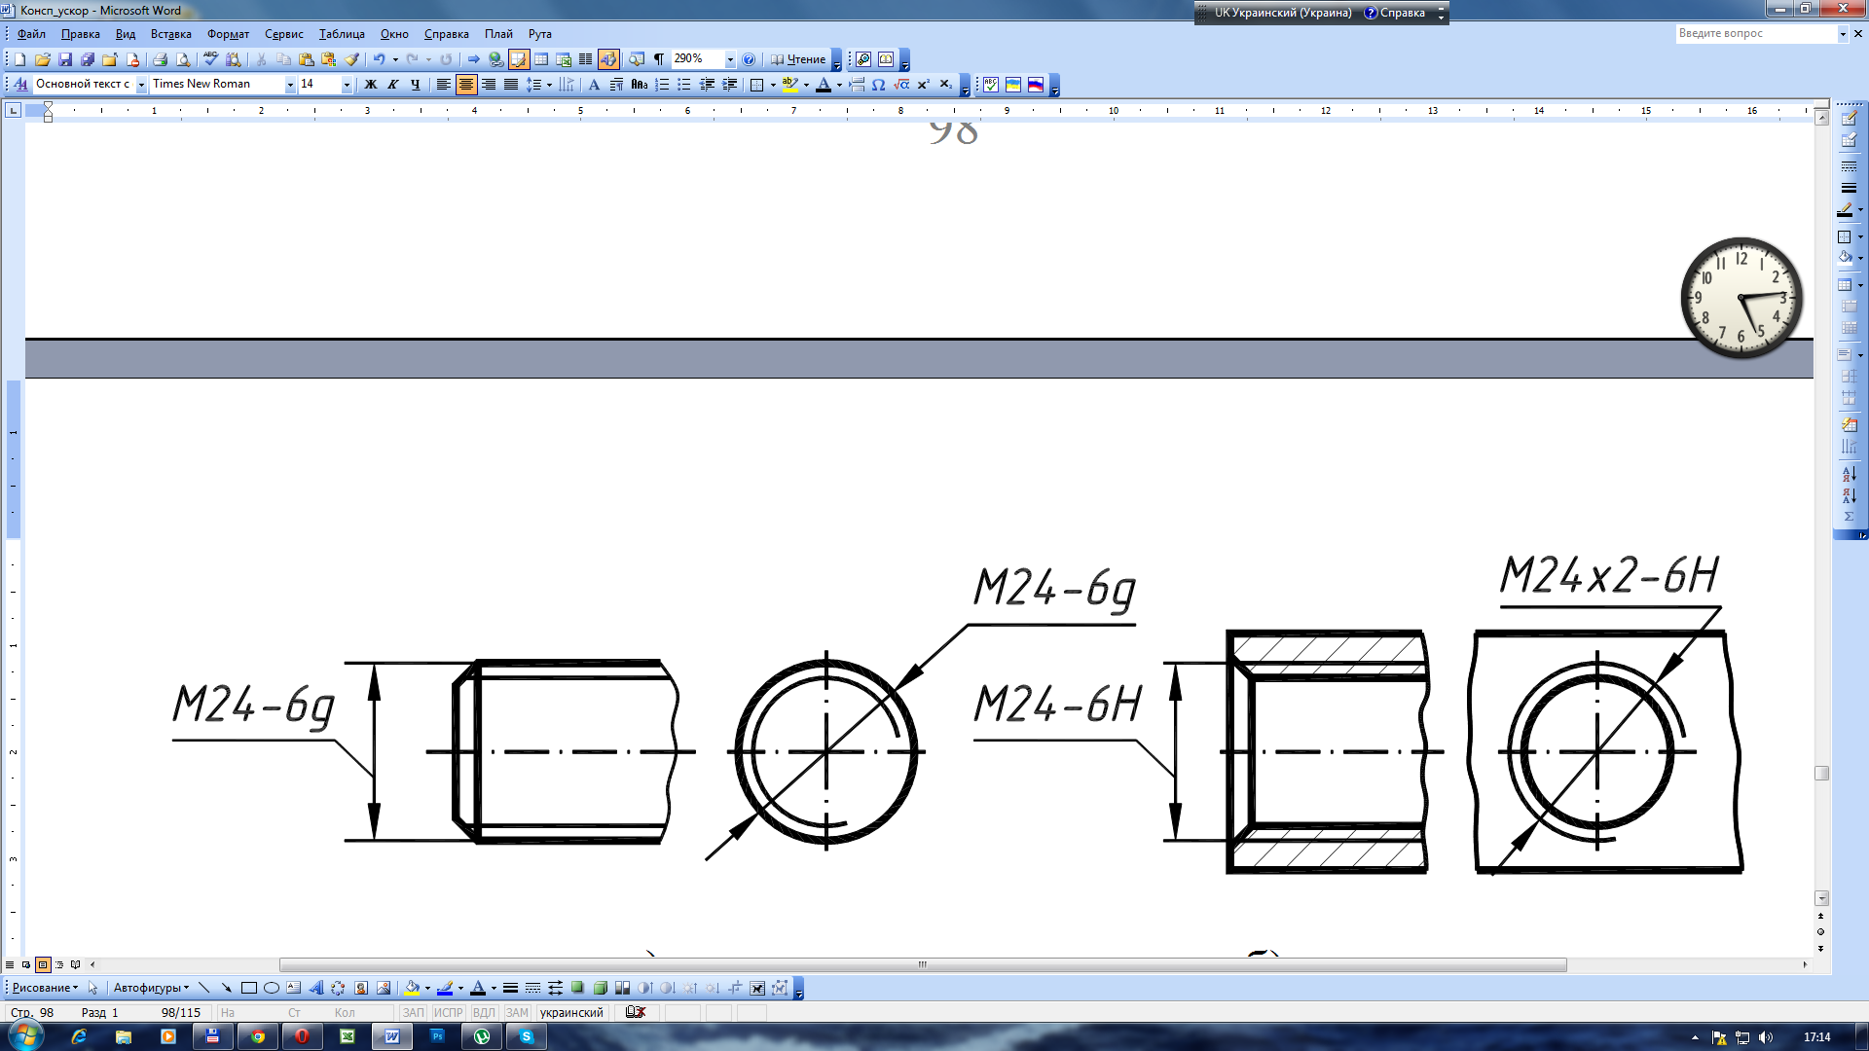Click the Insert Symbol omega icon
This screenshot has width=1869, height=1051.
pyautogui.click(x=878, y=85)
